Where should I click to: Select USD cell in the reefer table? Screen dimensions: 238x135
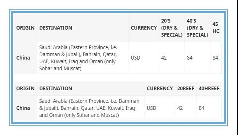coord(151,108)
